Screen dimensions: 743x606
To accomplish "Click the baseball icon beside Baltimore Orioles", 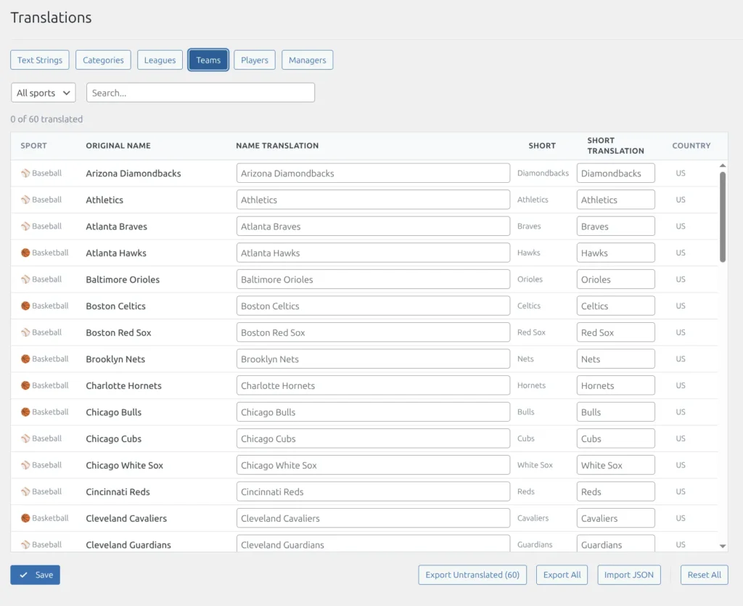I will (25, 279).
